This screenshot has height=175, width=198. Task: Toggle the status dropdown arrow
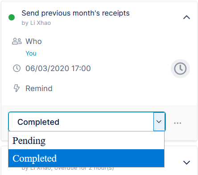(x=159, y=122)
